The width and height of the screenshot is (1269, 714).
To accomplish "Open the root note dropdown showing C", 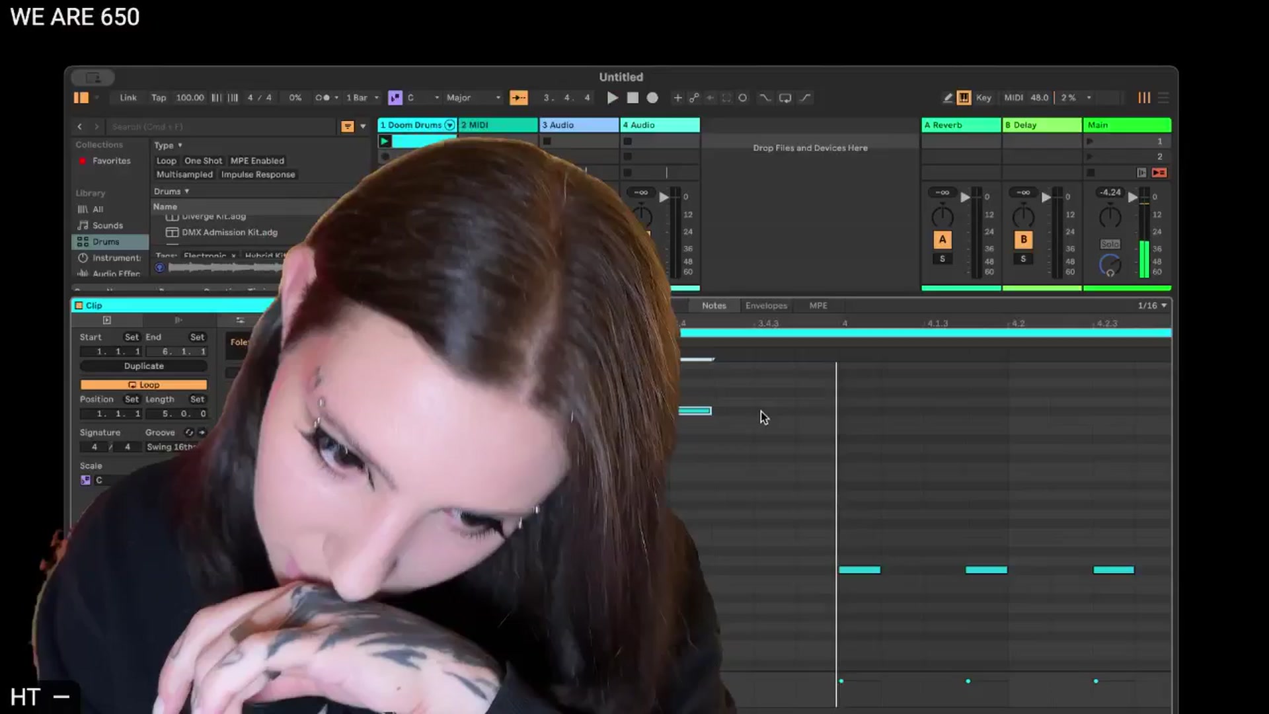I will click(x=423, y=98).
